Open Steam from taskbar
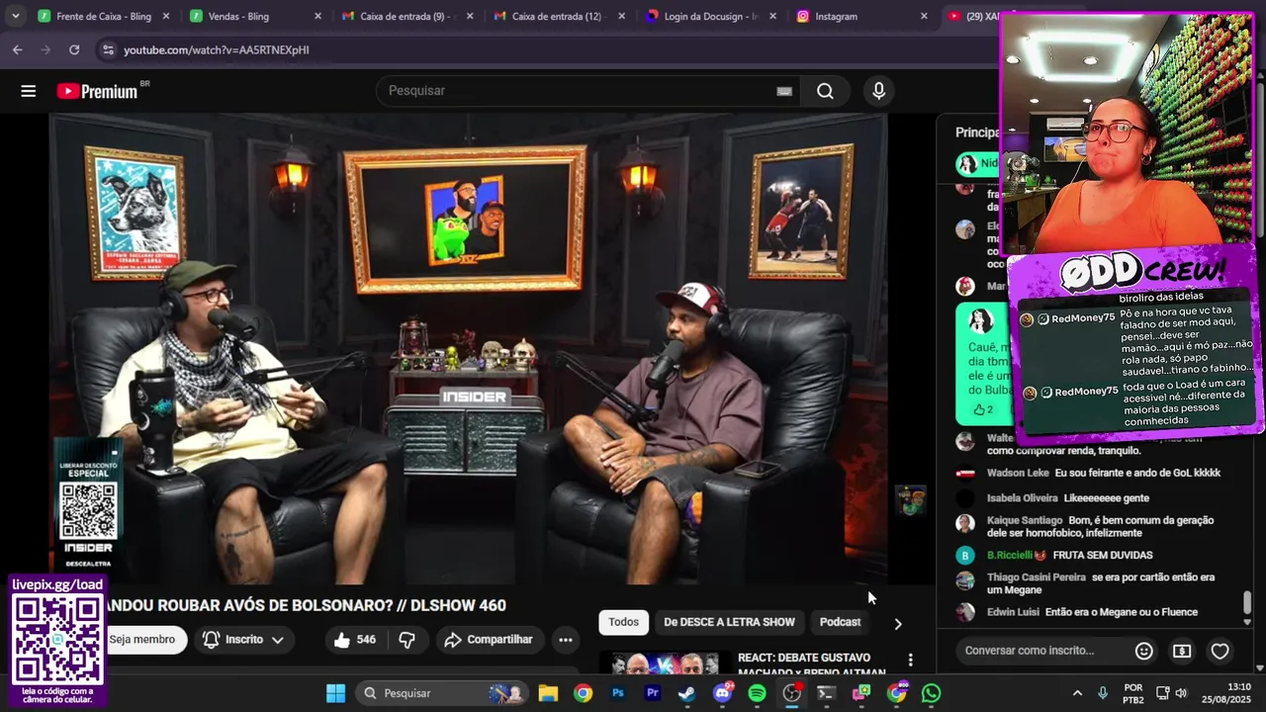 (x=687, y=693)
